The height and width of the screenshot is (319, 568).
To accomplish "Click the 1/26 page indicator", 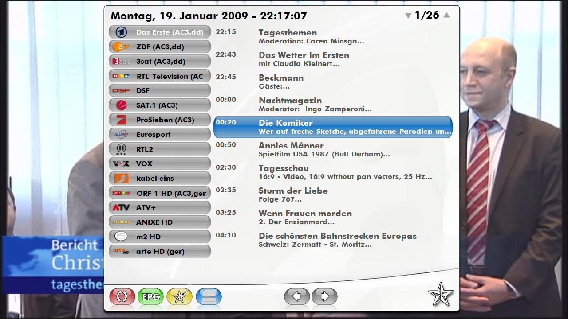I will tap(427, 15).
